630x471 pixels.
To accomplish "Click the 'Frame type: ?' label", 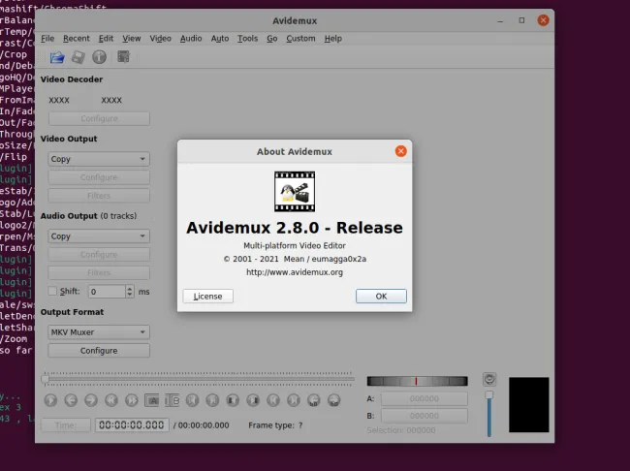I will pos(275,425).
